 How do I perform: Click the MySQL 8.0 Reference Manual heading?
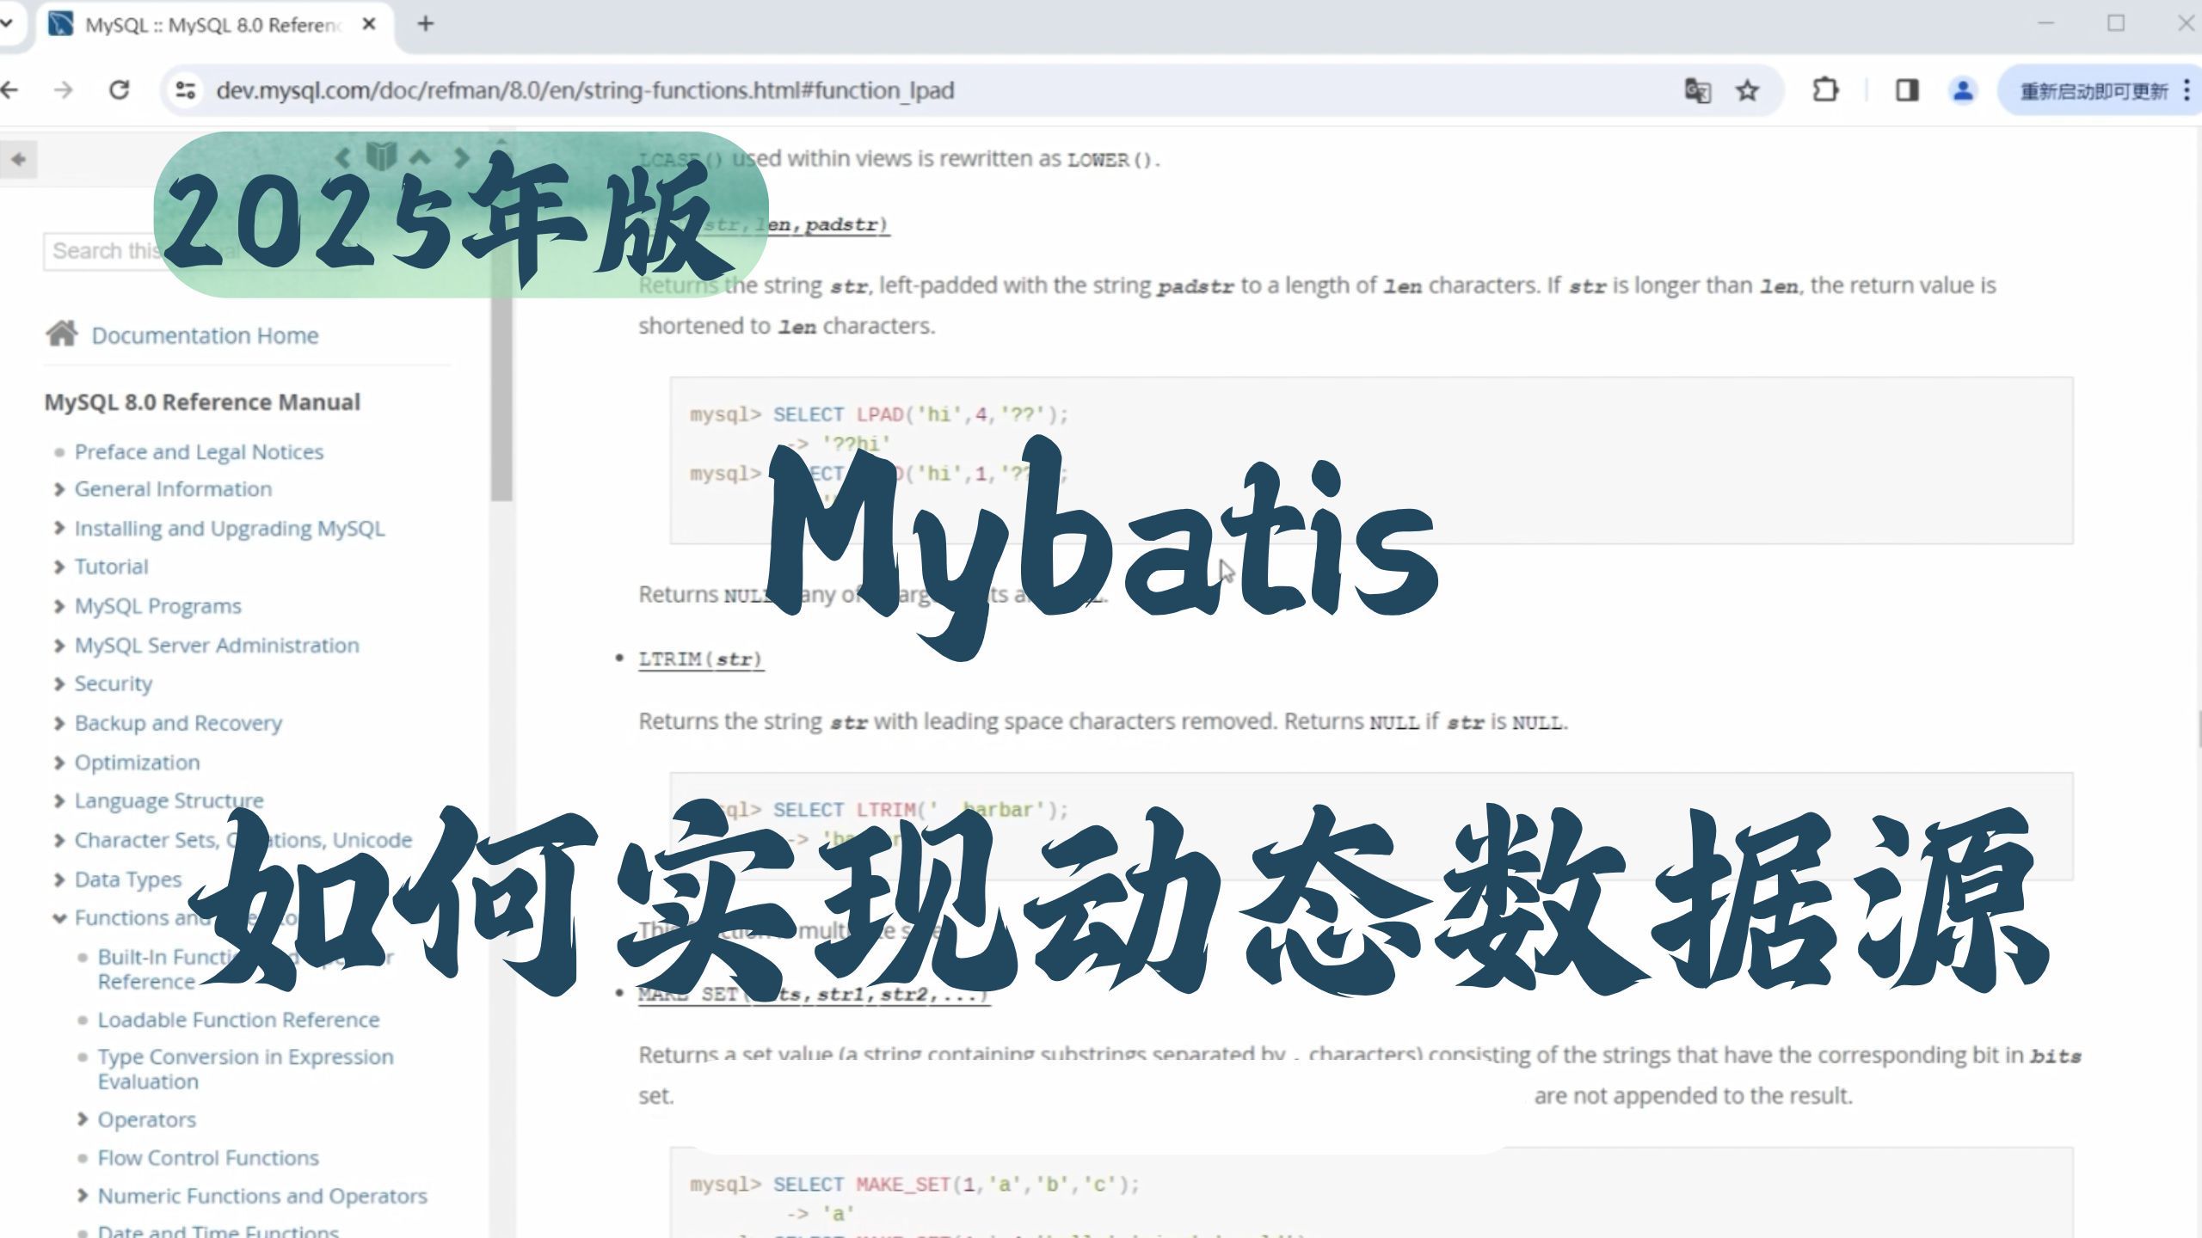[202, 402]
